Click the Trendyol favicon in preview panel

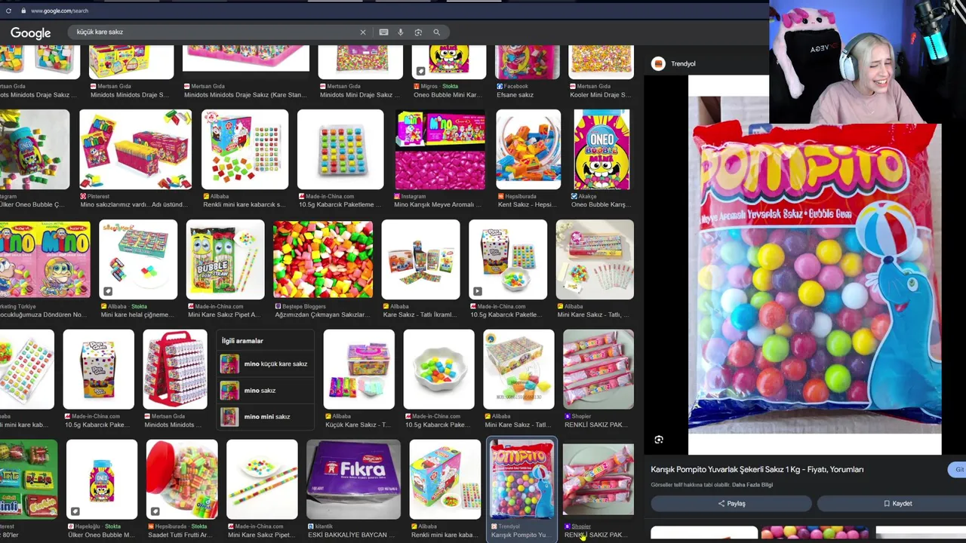658,64
